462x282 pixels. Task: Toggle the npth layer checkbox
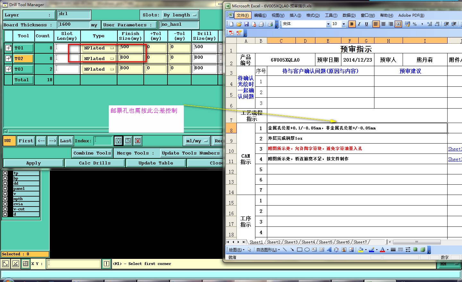pos(5,199)
